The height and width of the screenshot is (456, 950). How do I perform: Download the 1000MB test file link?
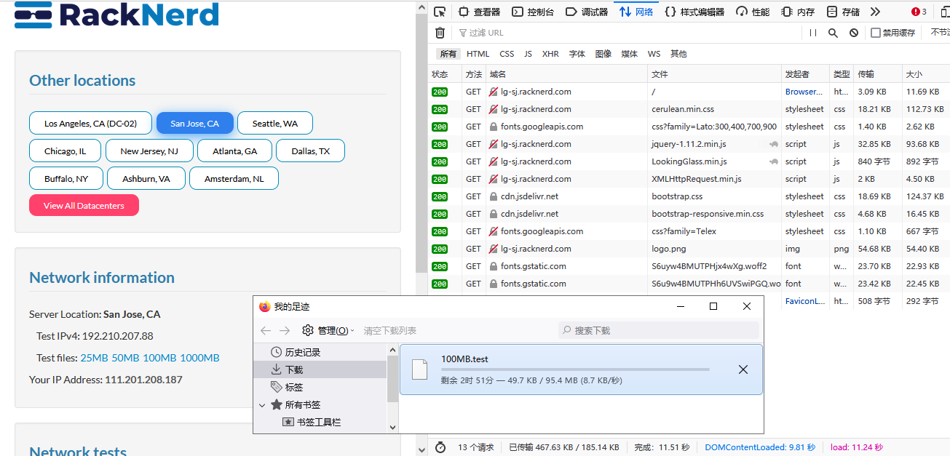coord(199,358)
